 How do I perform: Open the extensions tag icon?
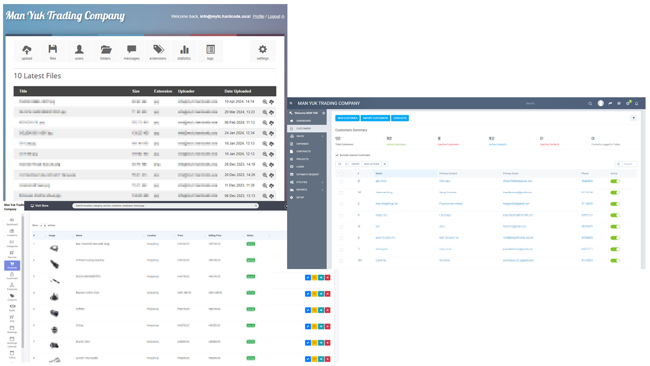(158, 50)
